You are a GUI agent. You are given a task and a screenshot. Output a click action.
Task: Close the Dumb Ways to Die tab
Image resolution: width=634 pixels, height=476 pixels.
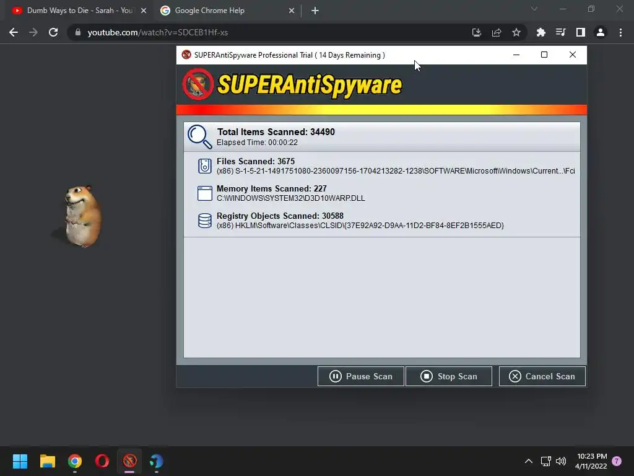(x=144, y=11)
